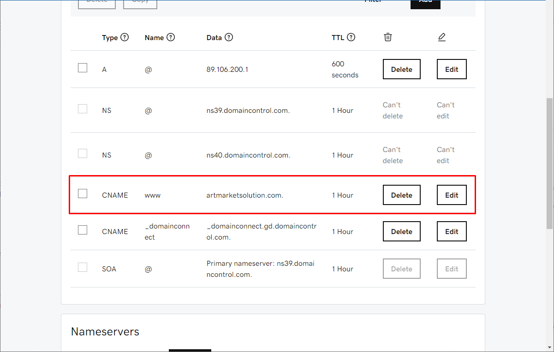Click the vertical page scrollbar thumb
The image size is (554, 352).
tap(549, 163)
